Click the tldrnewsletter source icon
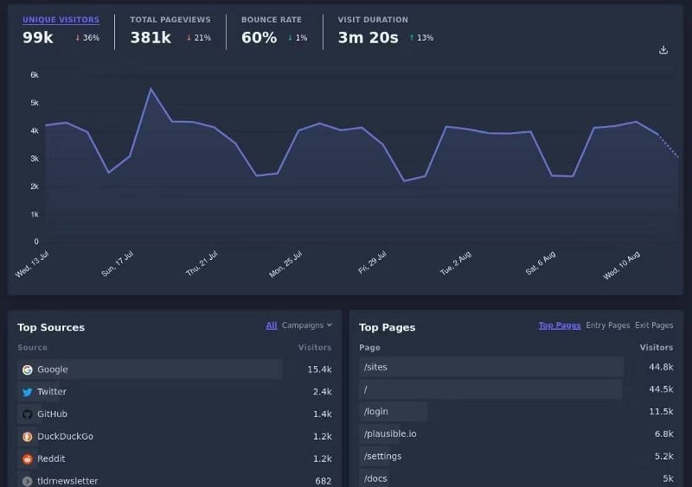This screenshot has width=692, height=487. 28,481
